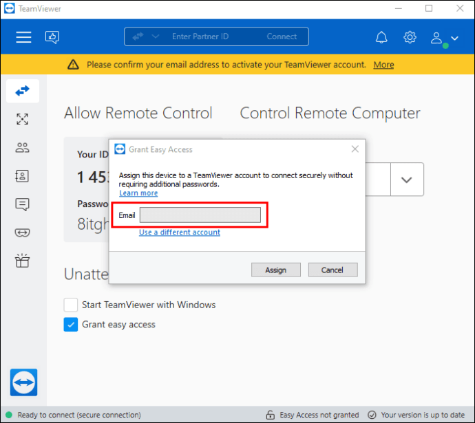This screenshot has height=423, width=475.
Task: Click the Assign button
Action: tap(276, 270)
